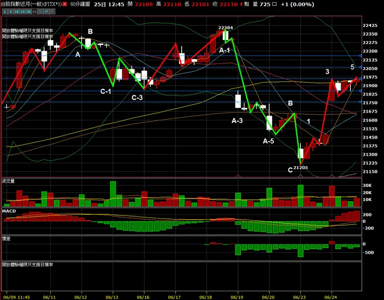Click the 21150 price axis label
Image resolution: width=384 pixels, height=300 pixels.
[x=370, y=172]
